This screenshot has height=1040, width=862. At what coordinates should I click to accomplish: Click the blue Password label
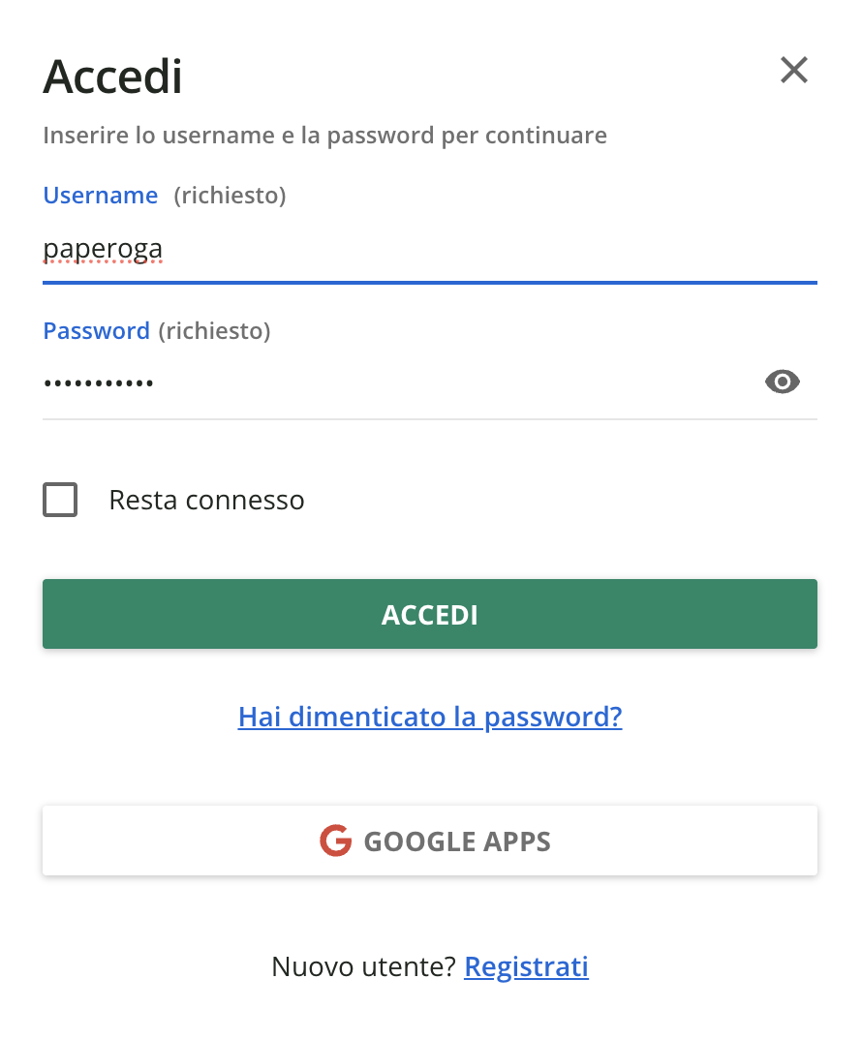pyautogui.click(x=96, y=331)
